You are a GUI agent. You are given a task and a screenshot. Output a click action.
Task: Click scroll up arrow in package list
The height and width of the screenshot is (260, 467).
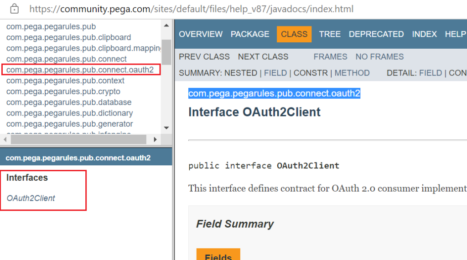click(166, 25)
